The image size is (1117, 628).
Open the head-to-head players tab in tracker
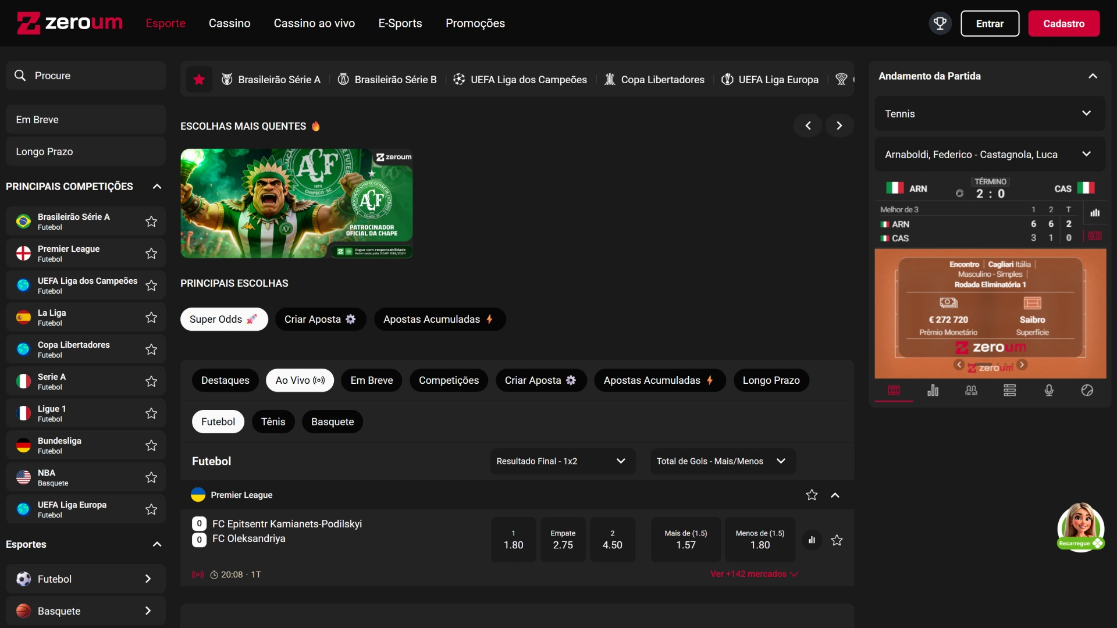click(x=971, y=390)
